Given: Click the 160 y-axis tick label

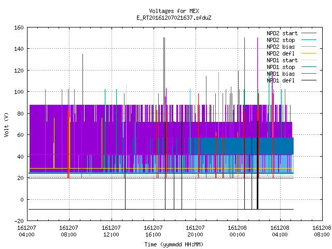Looking at the screenshot, I should pos(19,27).
